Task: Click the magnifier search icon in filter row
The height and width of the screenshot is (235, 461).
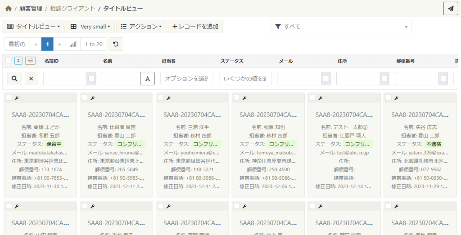Action: (14, 78)
